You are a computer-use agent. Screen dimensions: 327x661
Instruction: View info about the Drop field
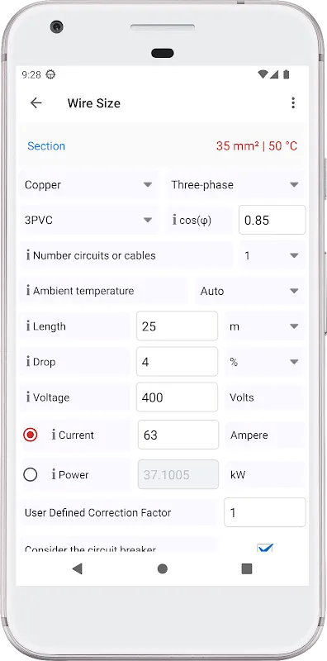point(28,362)
